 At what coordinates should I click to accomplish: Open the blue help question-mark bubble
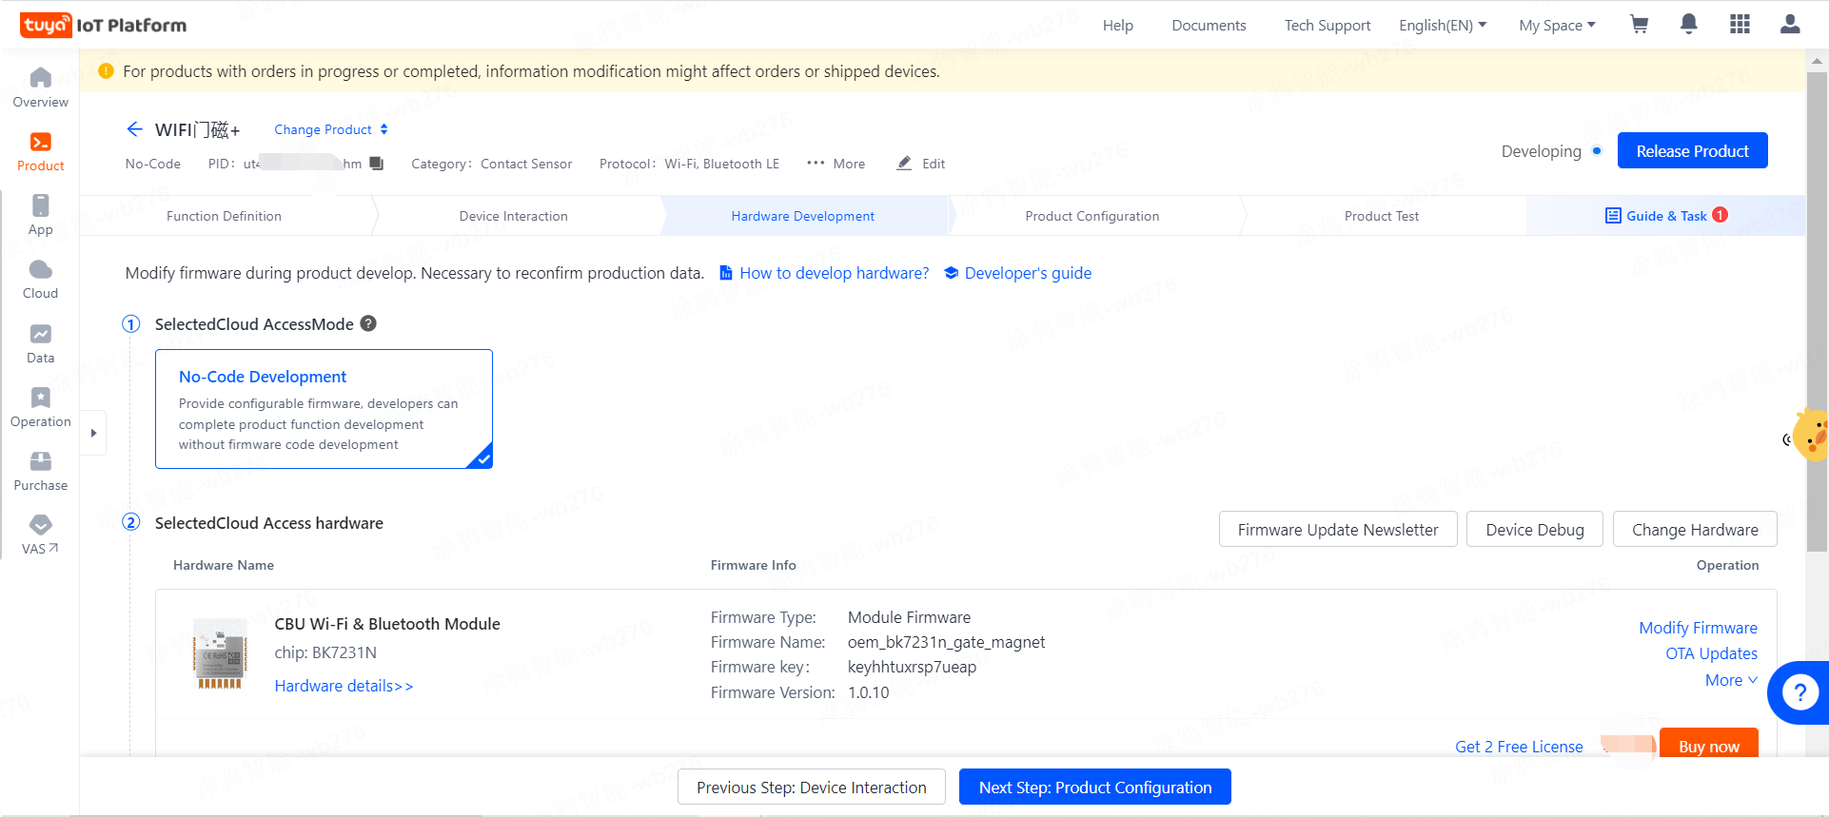(1799, 692)
